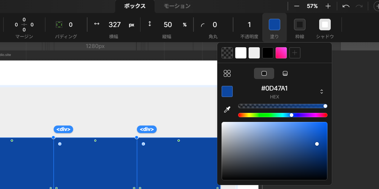Edit the 縦幅 height value 50
The height and width of the screenshot is (189, 379).
tap(168, 25)
